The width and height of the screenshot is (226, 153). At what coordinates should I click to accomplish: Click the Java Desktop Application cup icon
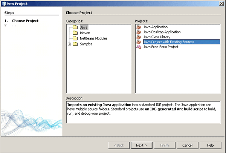pos(139,32)
